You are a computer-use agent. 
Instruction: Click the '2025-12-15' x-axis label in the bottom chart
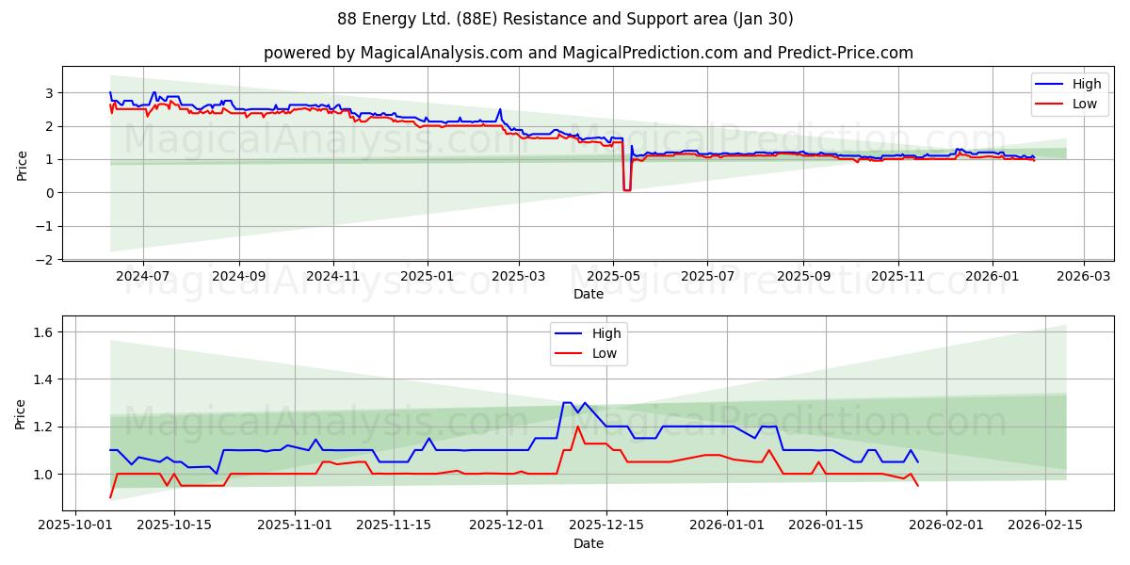click(605, 526)
